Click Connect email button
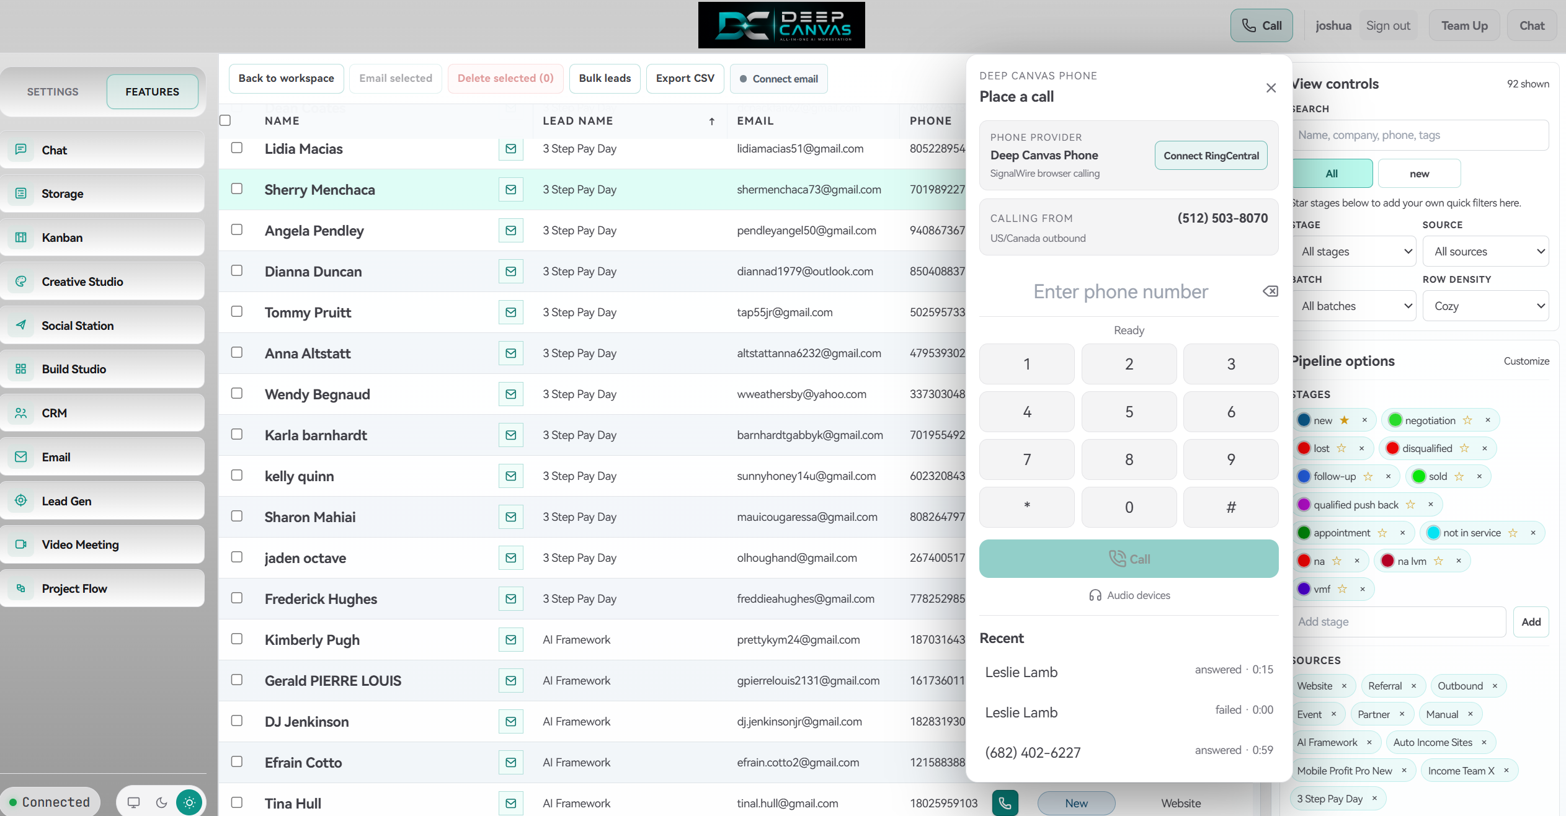Viewport: 1566px width, 816px height. pyautogui.click(x=779, y=79)
